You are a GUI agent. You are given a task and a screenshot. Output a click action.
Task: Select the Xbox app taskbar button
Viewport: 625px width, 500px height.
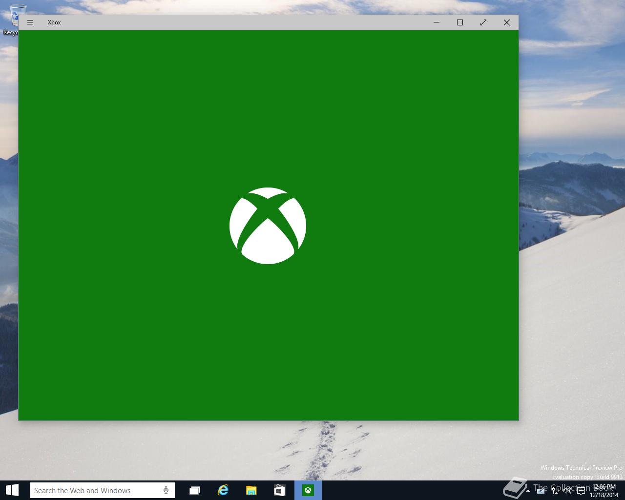(x=308, y=490)
